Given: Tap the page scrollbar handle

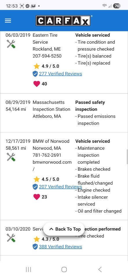Looking at the screenshot, I should [x=127, y=157].
